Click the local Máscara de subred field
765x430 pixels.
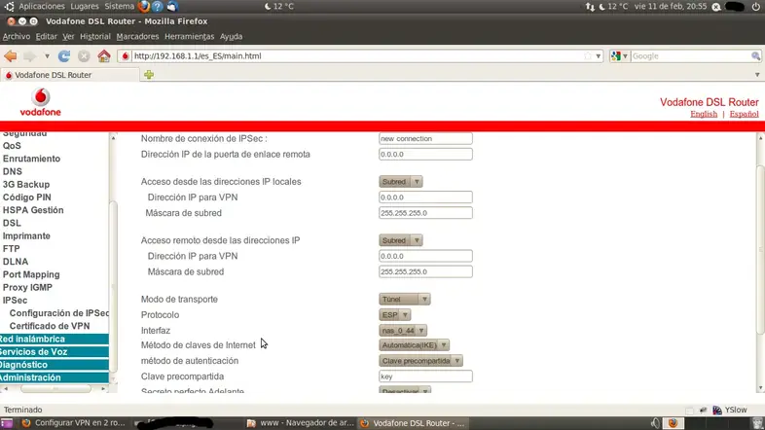click(x=425, y=213)
